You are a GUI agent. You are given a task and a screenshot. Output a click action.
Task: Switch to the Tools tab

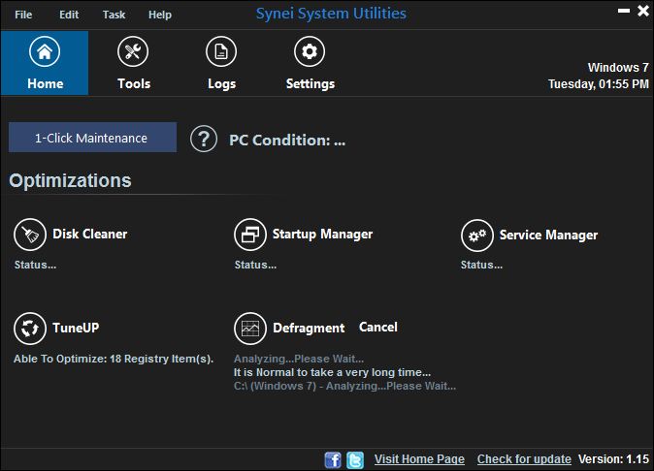(x=134, y=63)
